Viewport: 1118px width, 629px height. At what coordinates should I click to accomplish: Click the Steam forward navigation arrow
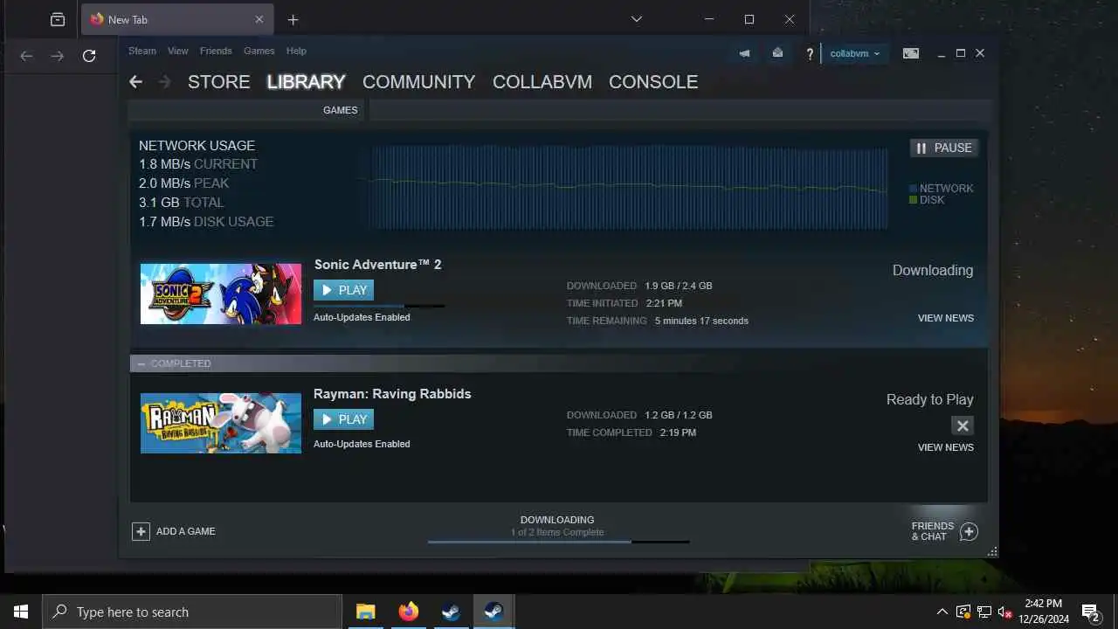point(164,81)
